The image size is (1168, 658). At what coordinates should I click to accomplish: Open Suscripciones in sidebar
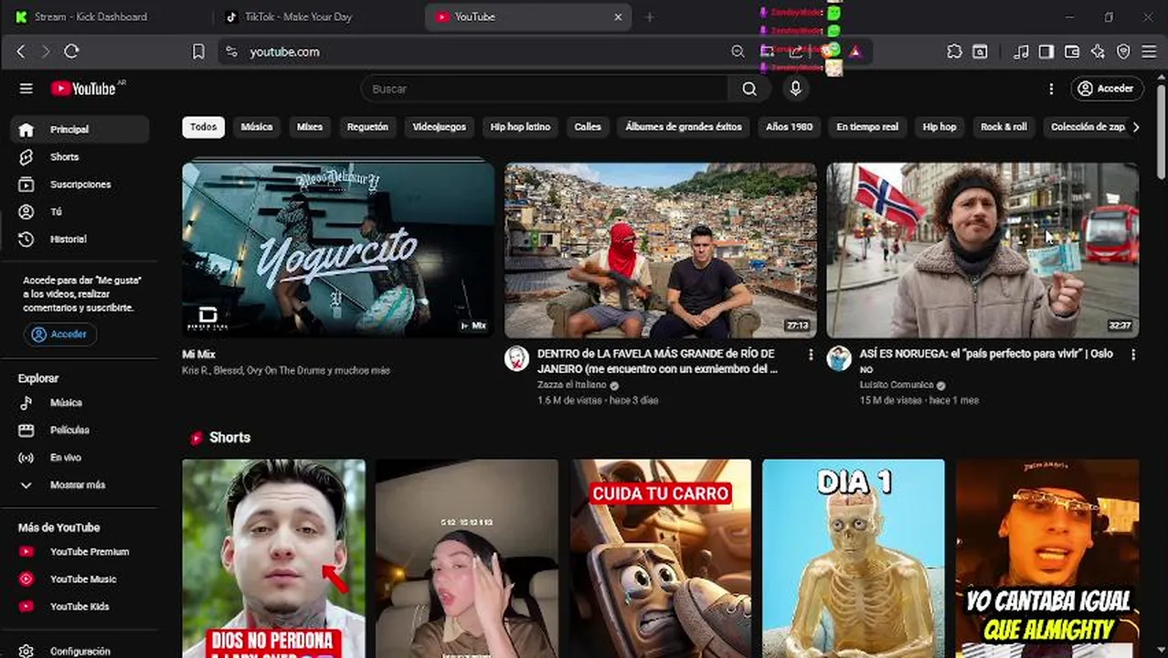coord(80,185)
